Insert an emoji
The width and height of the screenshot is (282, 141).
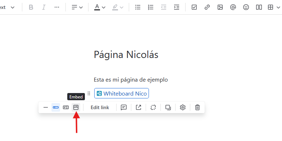tap(246, 7)
